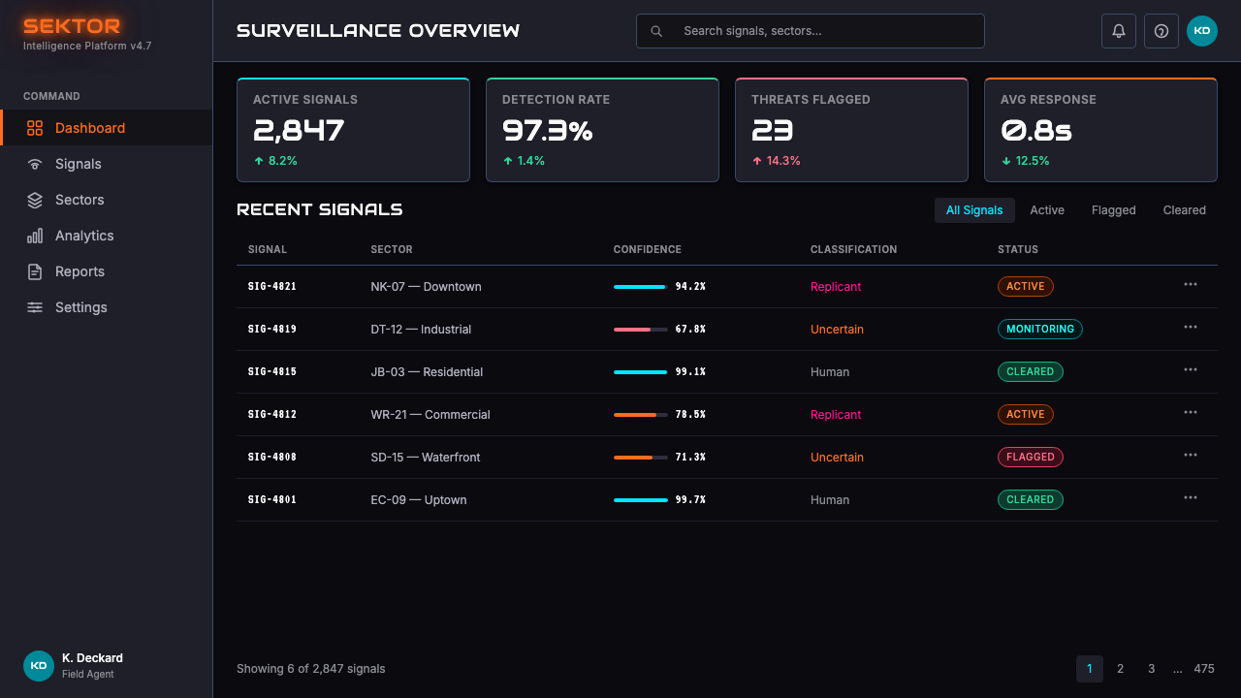Screen dimensions: 1241x698
Task: Click signal ID SIG-4812
Action: pyautogui.click(x=272, y=415)
